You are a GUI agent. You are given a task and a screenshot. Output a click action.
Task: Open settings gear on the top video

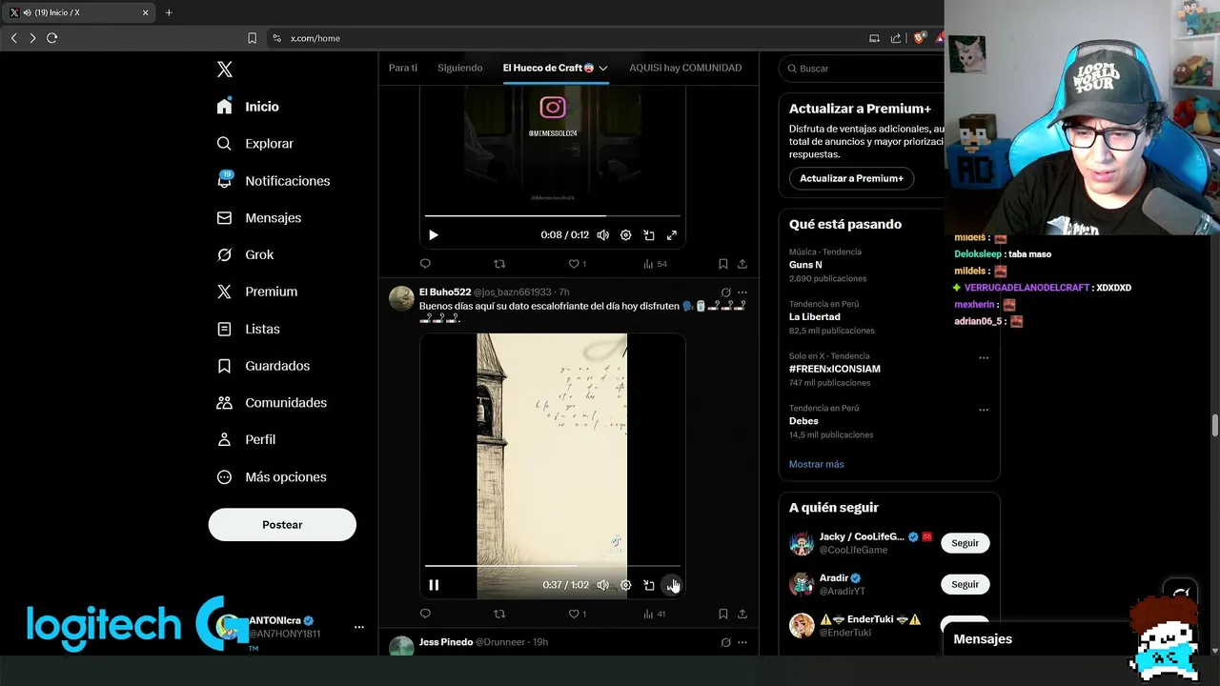click(626, 235)
